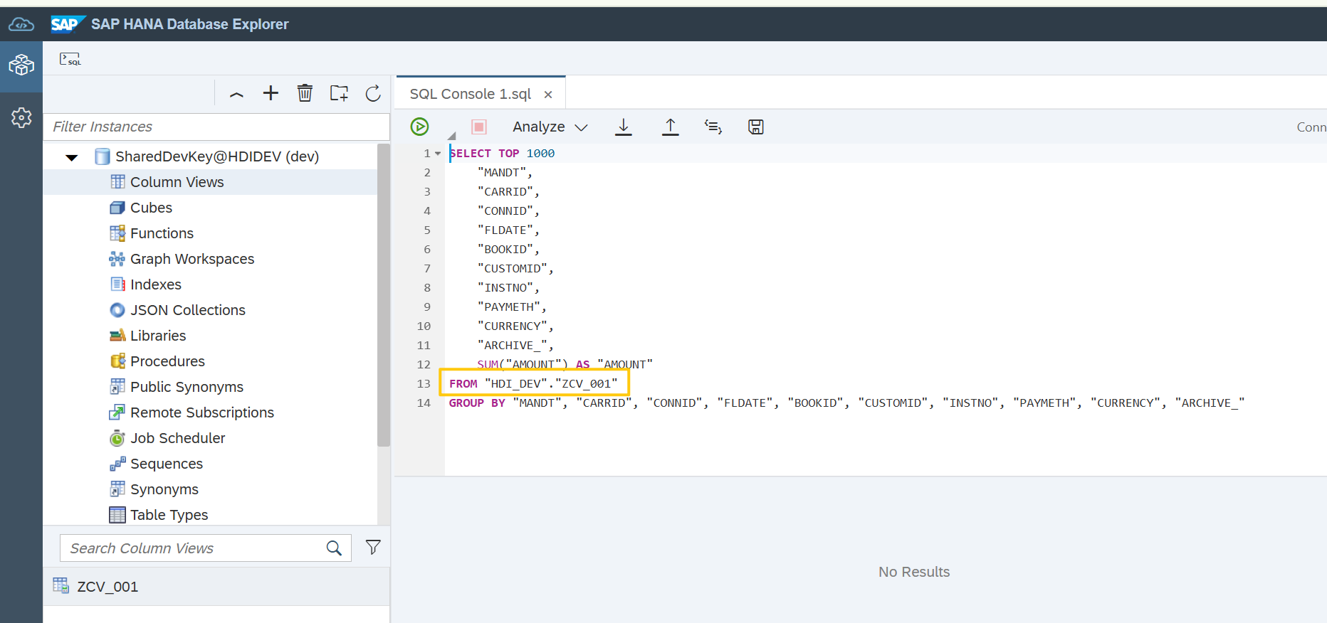Click the Graph Workspaces node icon
This screenshot has width=1327, height=623.
[x=117, y=259]
